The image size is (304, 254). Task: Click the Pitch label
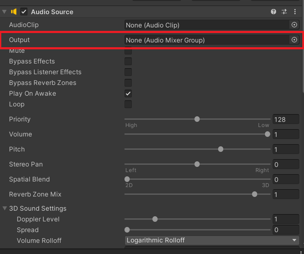tap(17, 149)
